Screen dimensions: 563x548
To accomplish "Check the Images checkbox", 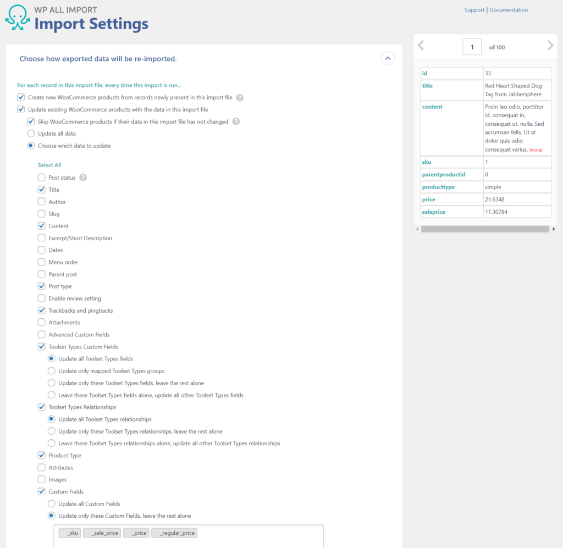I will pyautogui.click(x=42, y=479).
